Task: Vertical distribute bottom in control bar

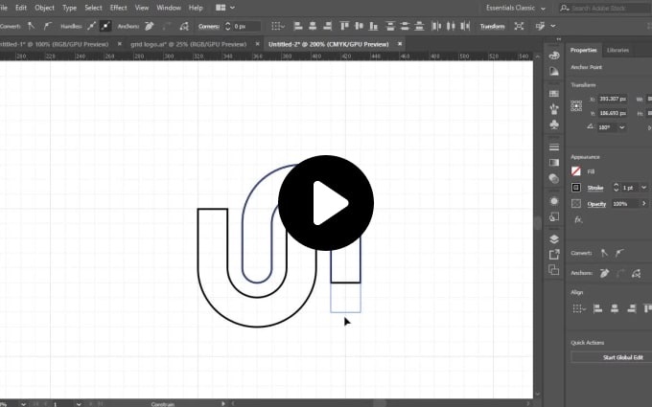Action: click(x=419, y=26)
